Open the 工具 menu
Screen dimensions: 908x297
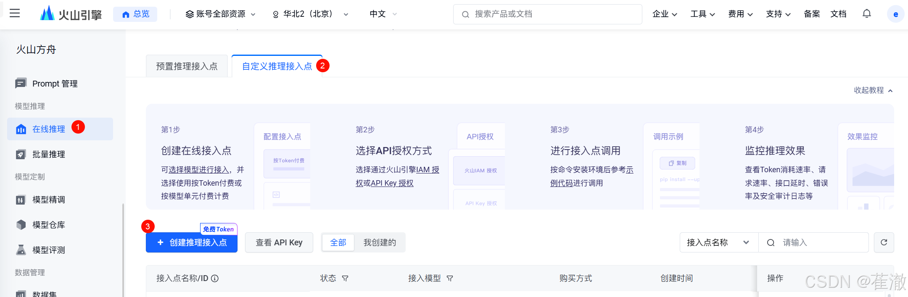tap(702, 14)
